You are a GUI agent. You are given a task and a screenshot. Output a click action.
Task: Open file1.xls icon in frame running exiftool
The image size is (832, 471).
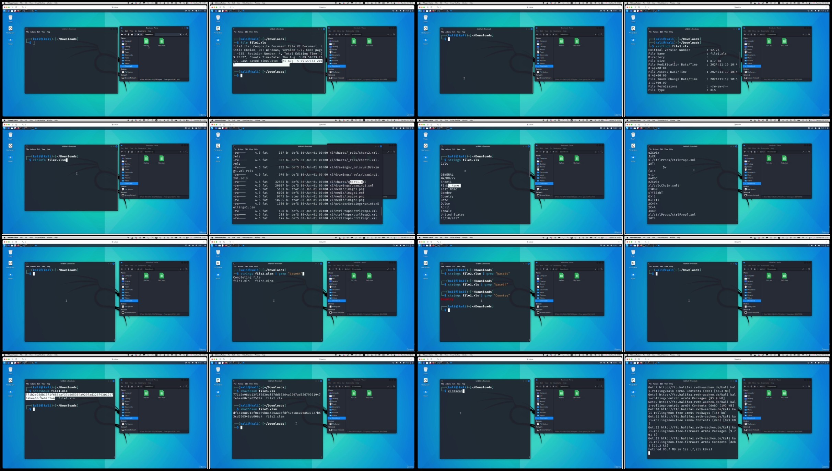pos(769,42)
